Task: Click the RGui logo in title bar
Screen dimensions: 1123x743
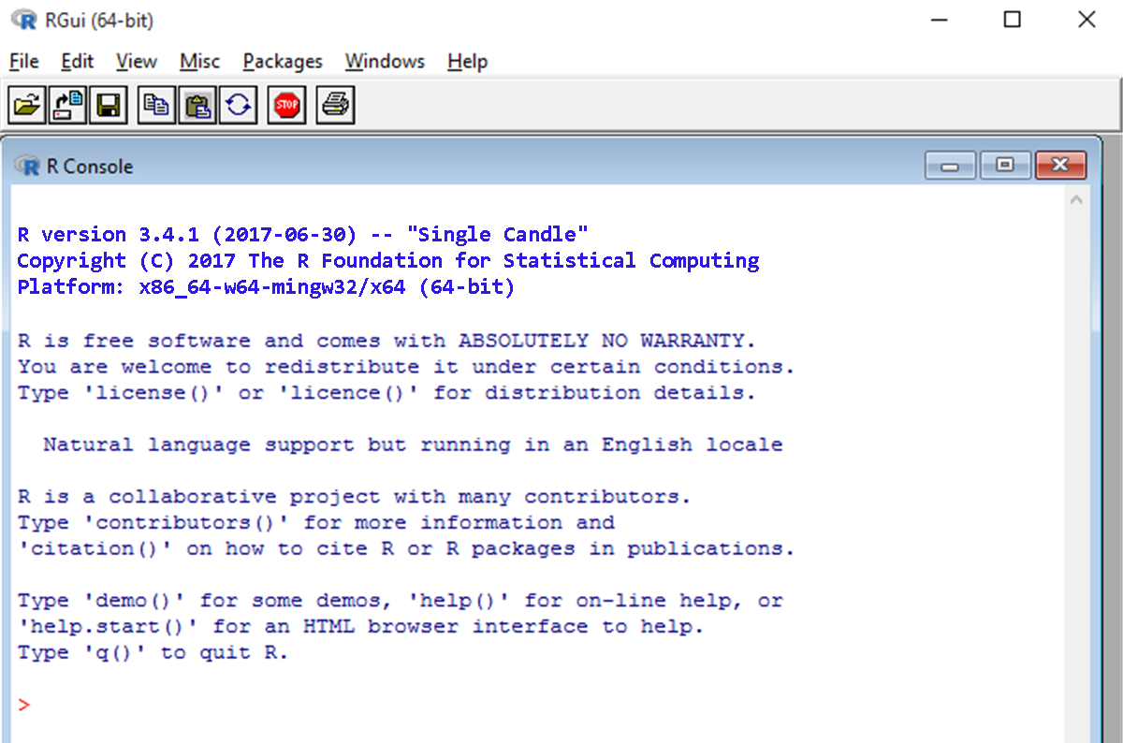Action: click(x=23, y=20)
